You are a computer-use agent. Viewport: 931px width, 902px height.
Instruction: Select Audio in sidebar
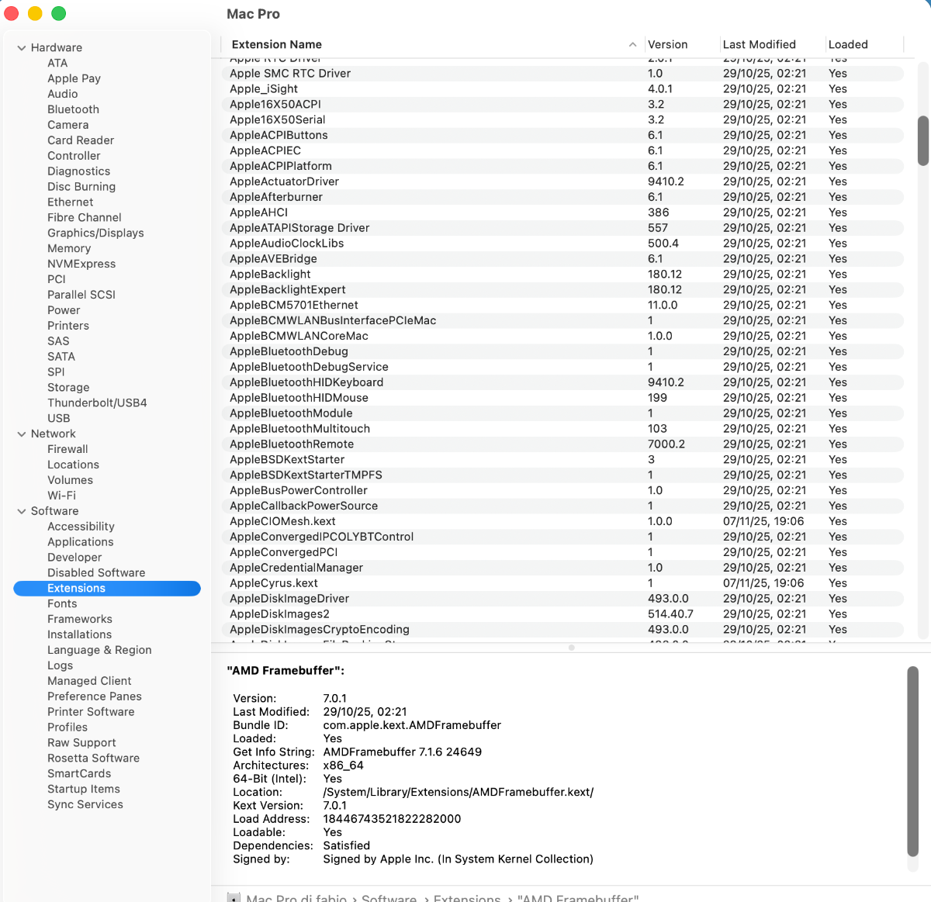[x=62, y=94]
